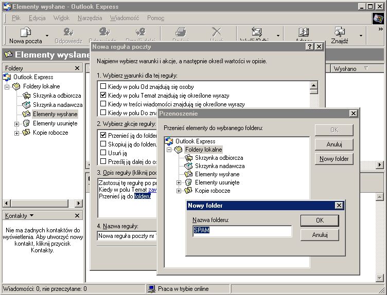The image size is (387, 295).
Task: Click the 'folderu' link in the rule description
Action: pyautogui.click(x=143, y=196)
